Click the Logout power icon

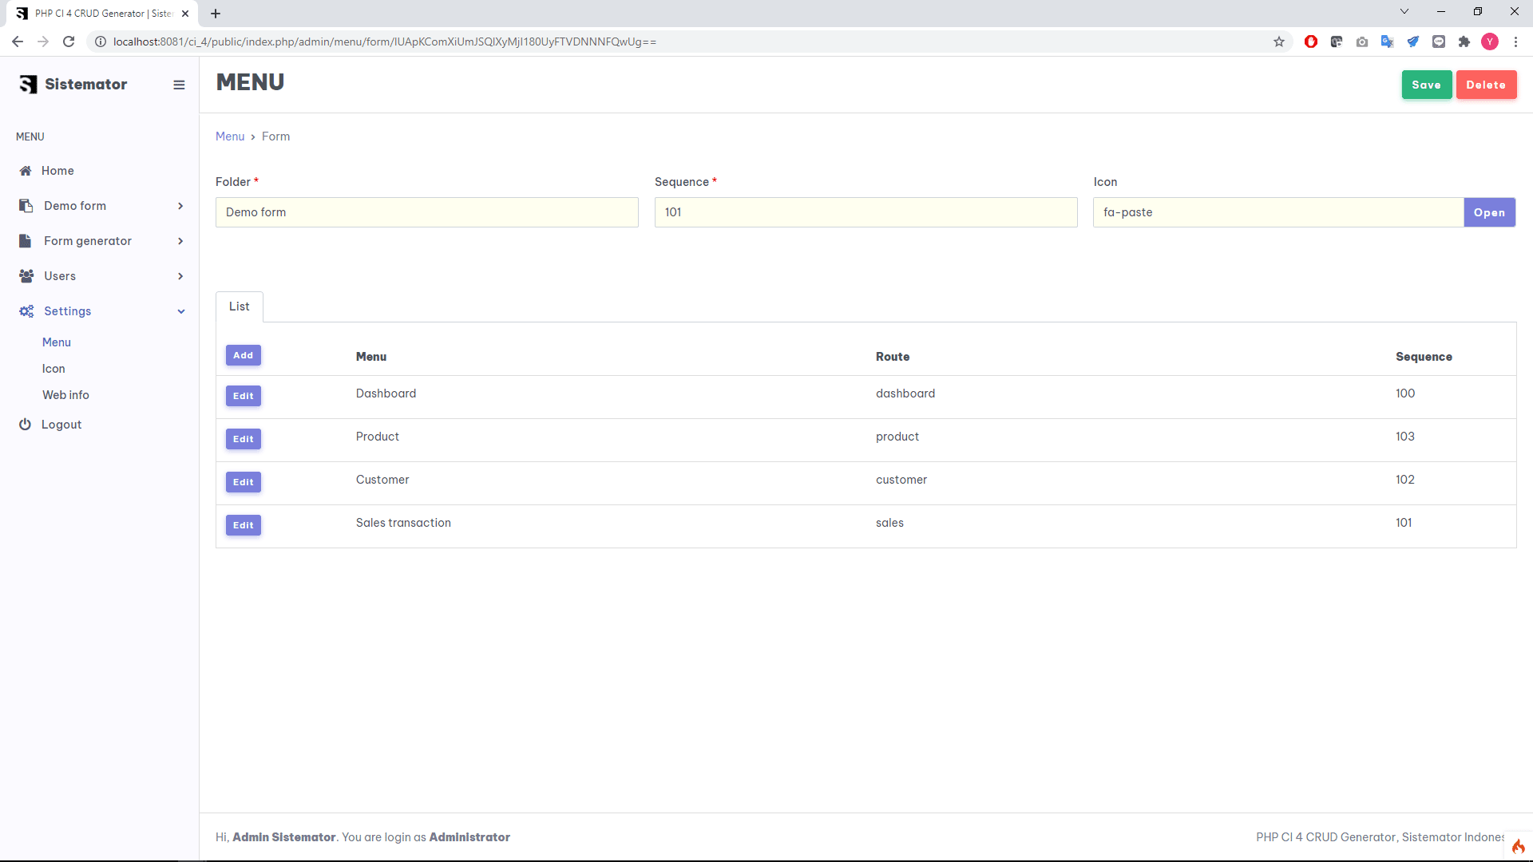pyautogui.click(x=25, y=425)
